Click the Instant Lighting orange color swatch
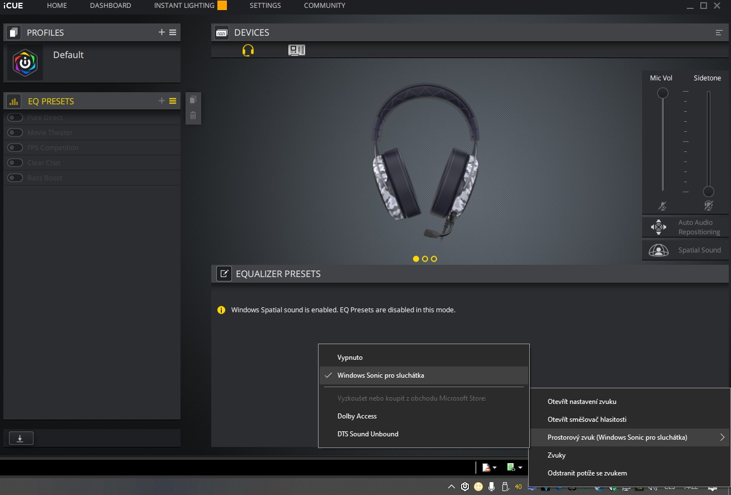Image resolution: width=731 pixels, height=495 pixels. click(x=222, y=6)
